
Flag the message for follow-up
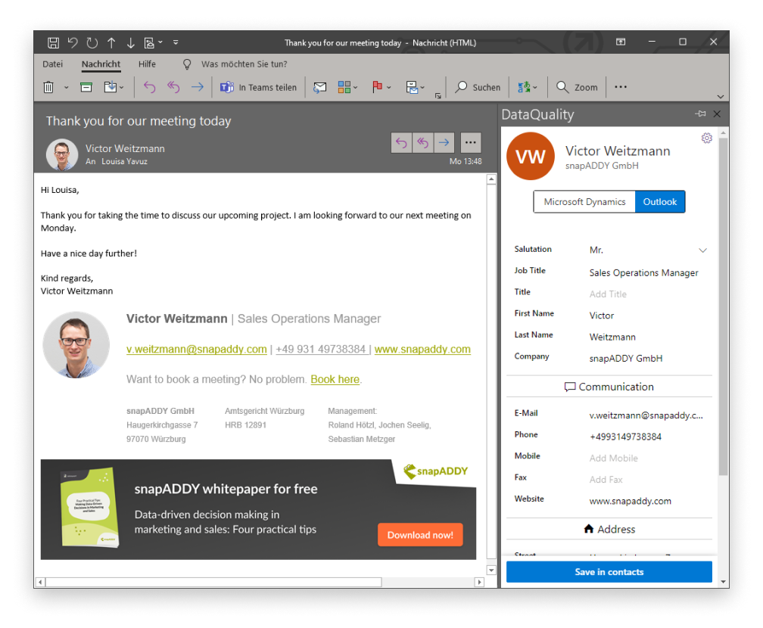pos(376,87)
